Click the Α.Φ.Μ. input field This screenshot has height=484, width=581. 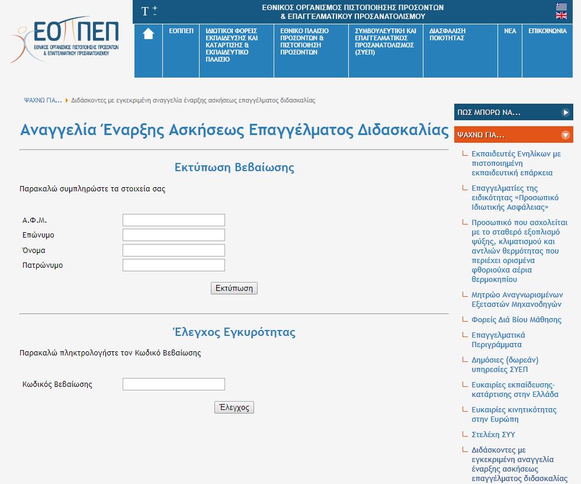pos(174,220)
